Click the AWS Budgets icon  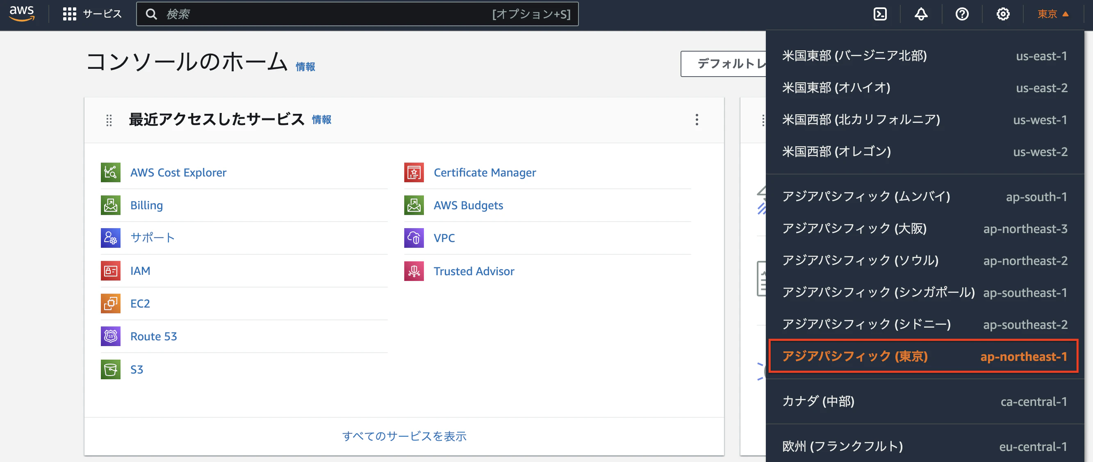(x=414, y=205)
